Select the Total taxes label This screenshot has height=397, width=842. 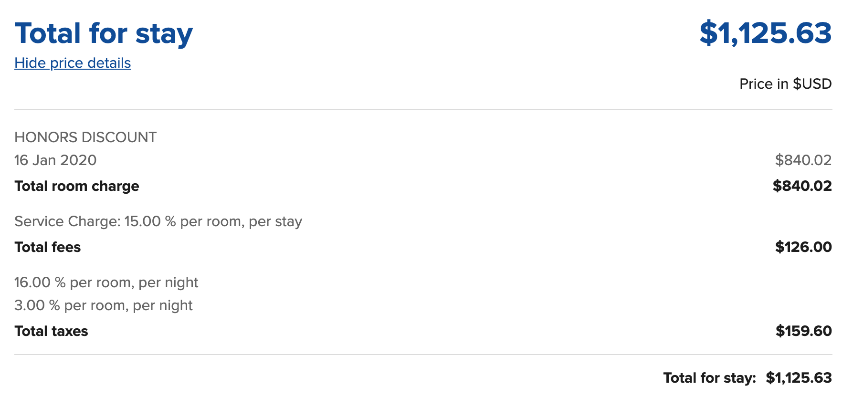pyautogui.click(x=51, y=331)
